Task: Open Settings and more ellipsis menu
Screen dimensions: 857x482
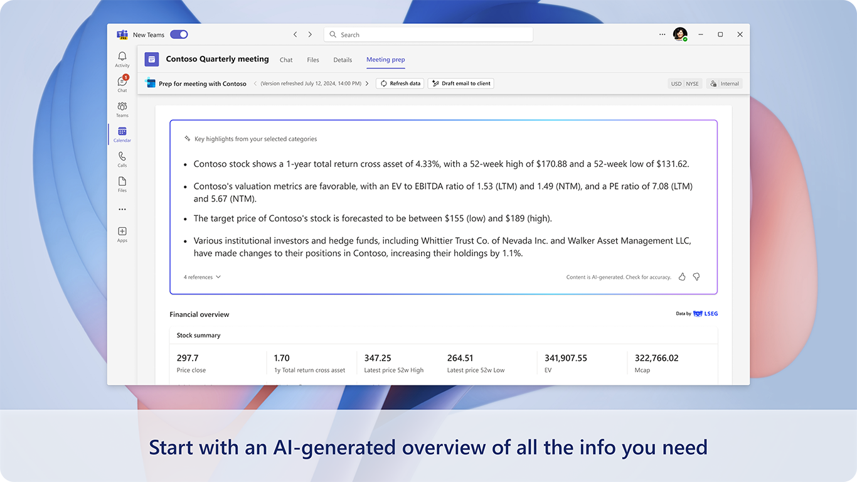Action: click(x=663, y=35)
